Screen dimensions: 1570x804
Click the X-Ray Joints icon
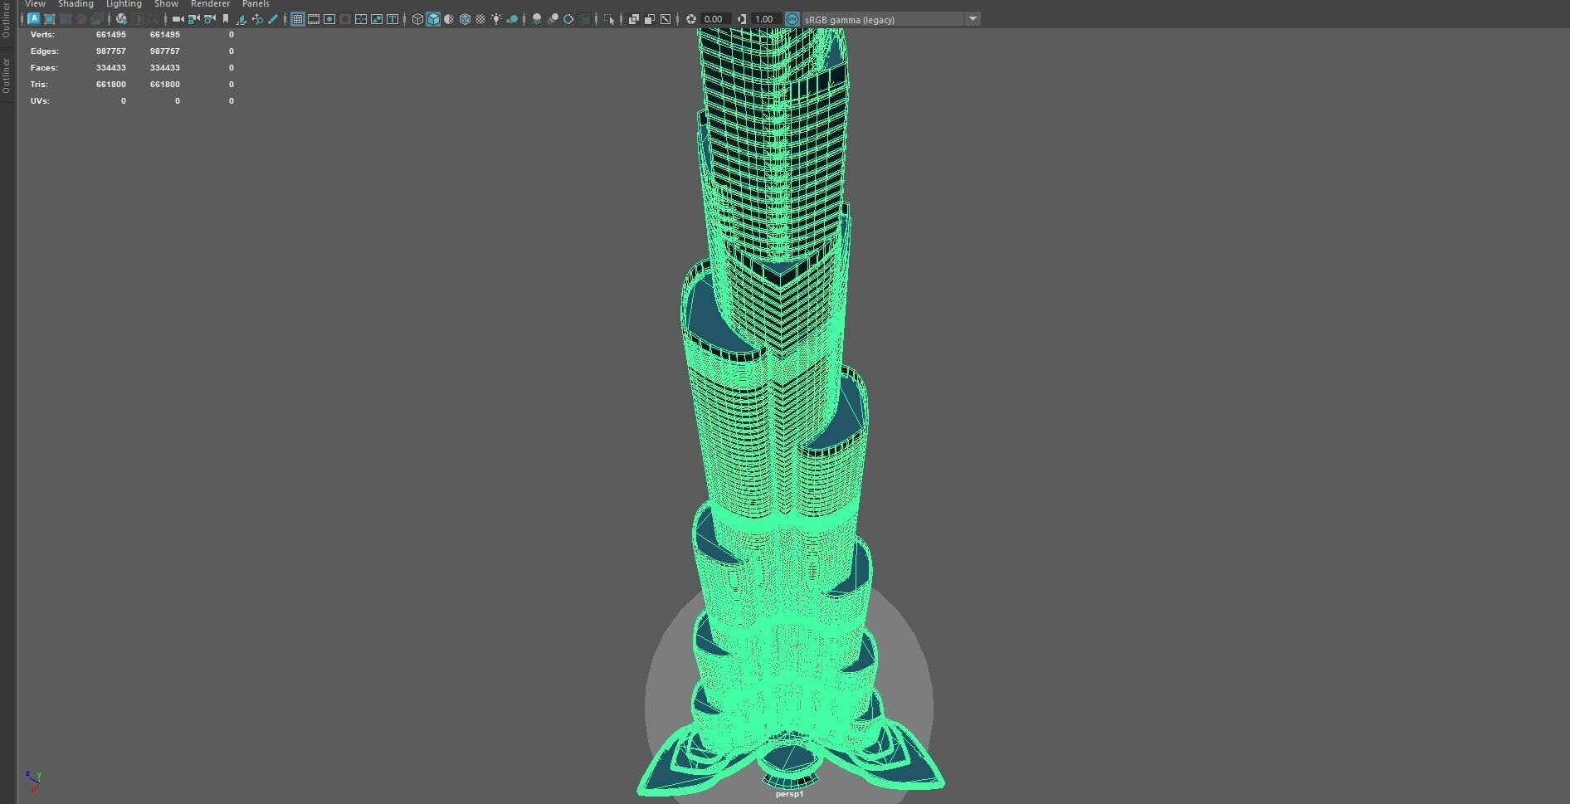pyautogui.click(x=666, y=18)
